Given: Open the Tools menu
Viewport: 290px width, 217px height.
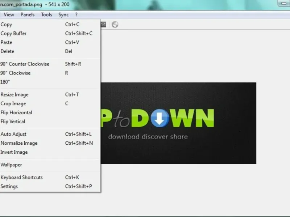Looking at the screenshot, I should tap(46, 15).
